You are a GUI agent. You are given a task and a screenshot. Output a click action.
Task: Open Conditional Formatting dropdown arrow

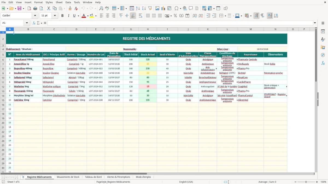click(x=251, y=16)
